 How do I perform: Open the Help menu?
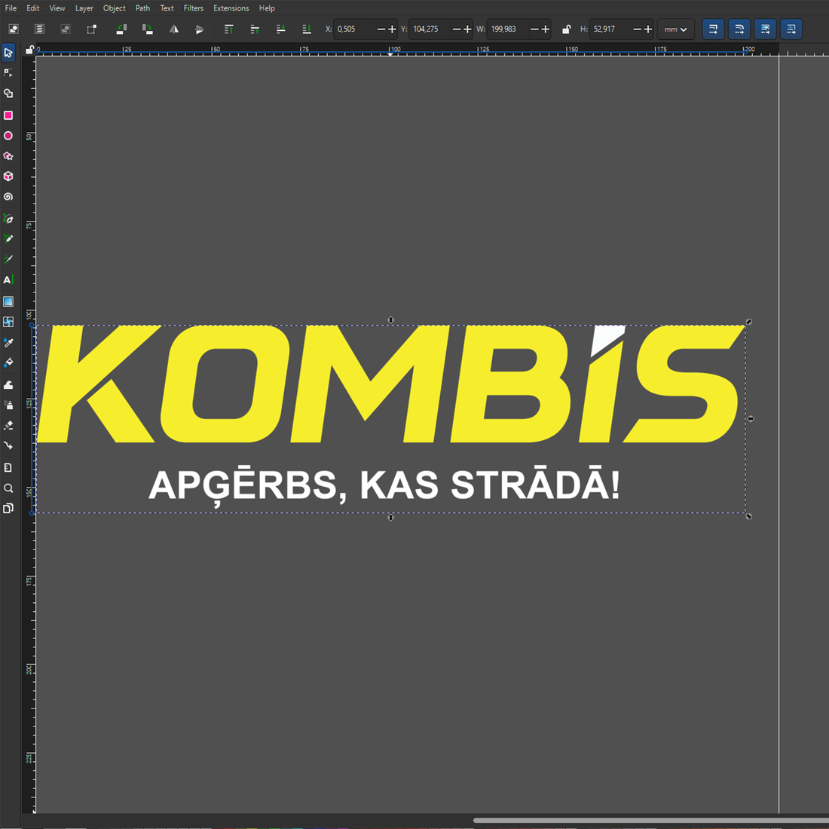pos(267,8)
